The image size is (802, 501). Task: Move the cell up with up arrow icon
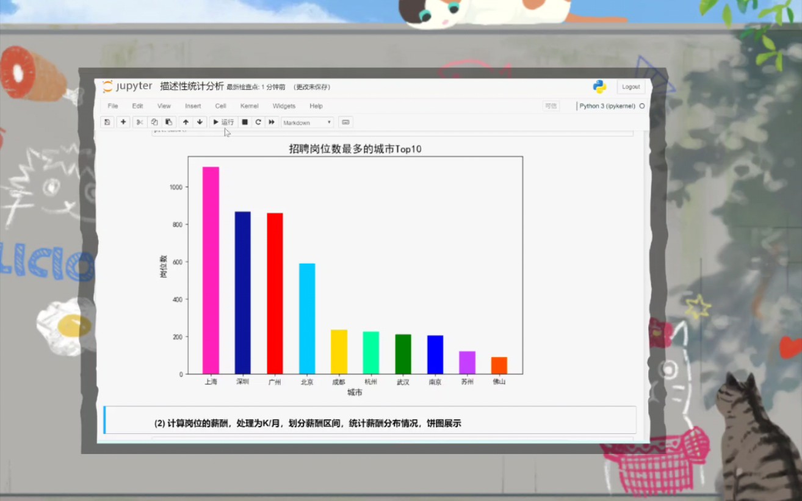click(186, 122)
